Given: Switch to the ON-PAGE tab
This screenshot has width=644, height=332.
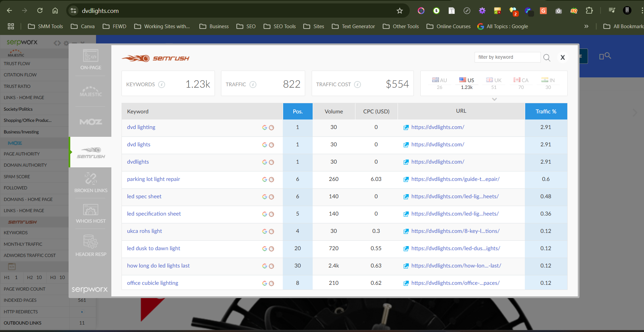Looking at the screenshot, I should [x=91, y=59].
